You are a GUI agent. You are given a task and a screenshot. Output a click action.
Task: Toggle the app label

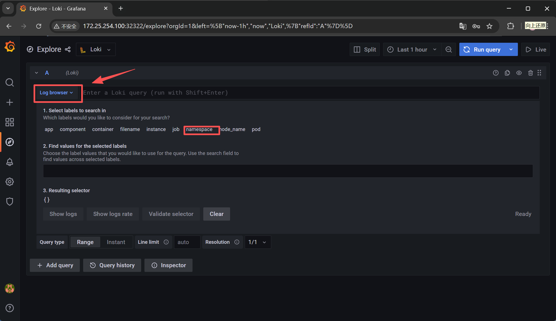click(x=49, y=129)
